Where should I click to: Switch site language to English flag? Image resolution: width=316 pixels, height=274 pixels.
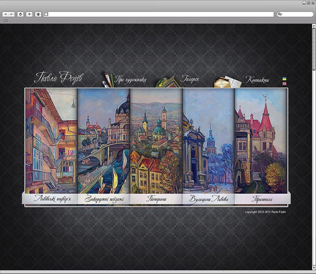click(285, 84)
